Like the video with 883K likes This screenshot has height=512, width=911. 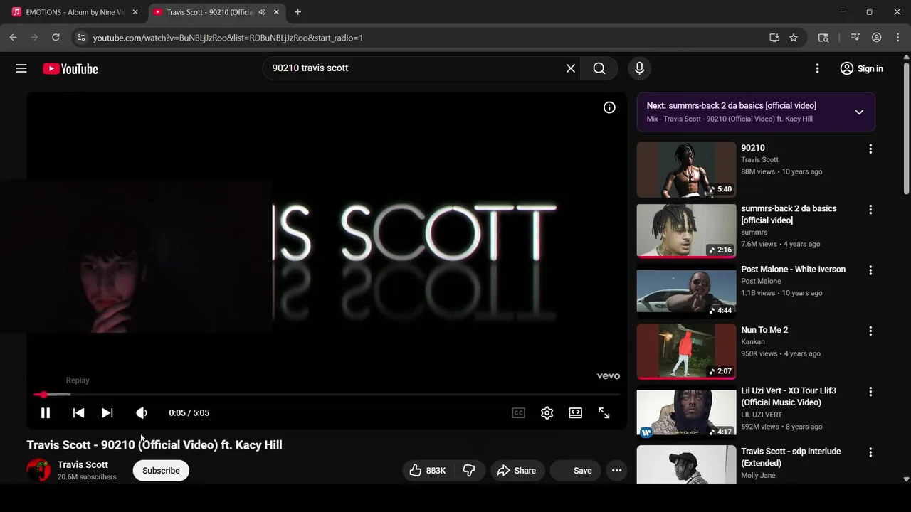(x=428, y=471)
